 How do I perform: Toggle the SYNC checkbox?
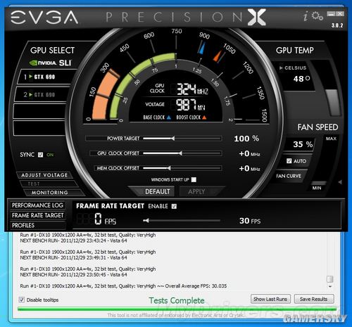tap(41, 155)
